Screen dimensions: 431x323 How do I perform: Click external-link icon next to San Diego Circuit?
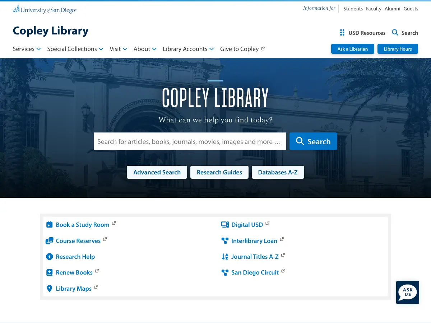coord(283,271)
